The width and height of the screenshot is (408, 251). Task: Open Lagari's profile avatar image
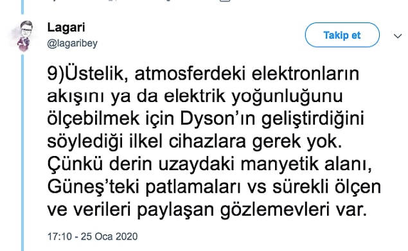click(x=24, y=36)
